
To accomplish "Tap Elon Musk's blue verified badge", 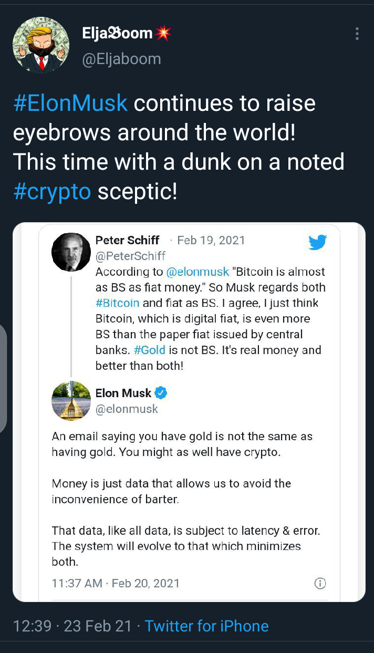I will click(161, 393).
